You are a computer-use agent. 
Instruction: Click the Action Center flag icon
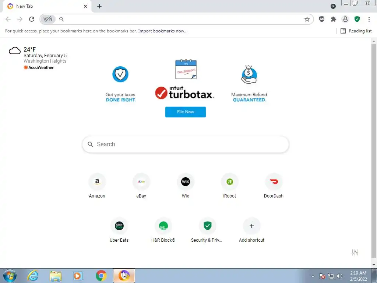[x=322, y=276]
